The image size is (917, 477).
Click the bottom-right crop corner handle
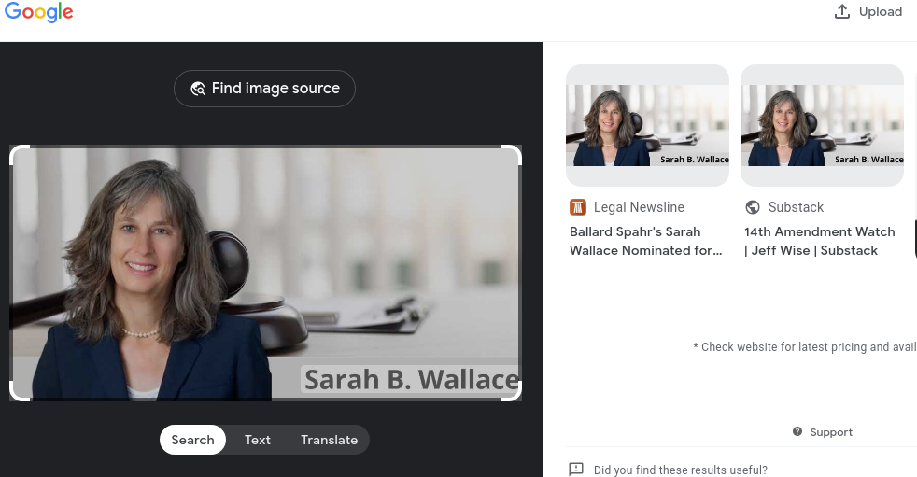(x=512, y=391)
